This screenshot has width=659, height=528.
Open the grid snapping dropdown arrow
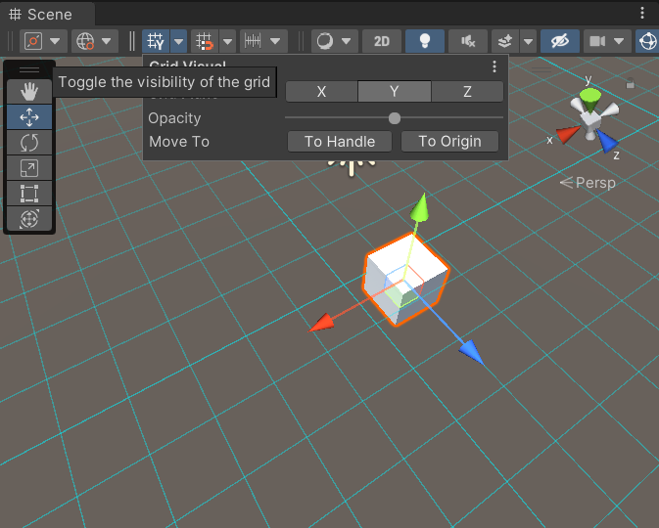[x=227, y=41]
